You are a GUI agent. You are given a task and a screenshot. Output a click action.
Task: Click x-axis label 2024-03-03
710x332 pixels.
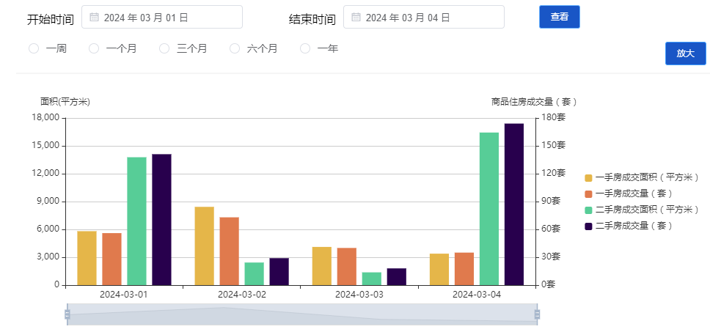tap(359, 295)
